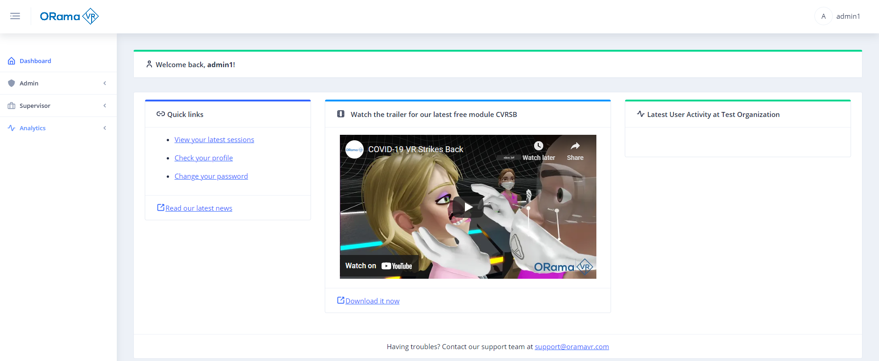Click the Analytics activity icon
The width and height of the screenshot is (879, 361).
click(x=11, y=128)
